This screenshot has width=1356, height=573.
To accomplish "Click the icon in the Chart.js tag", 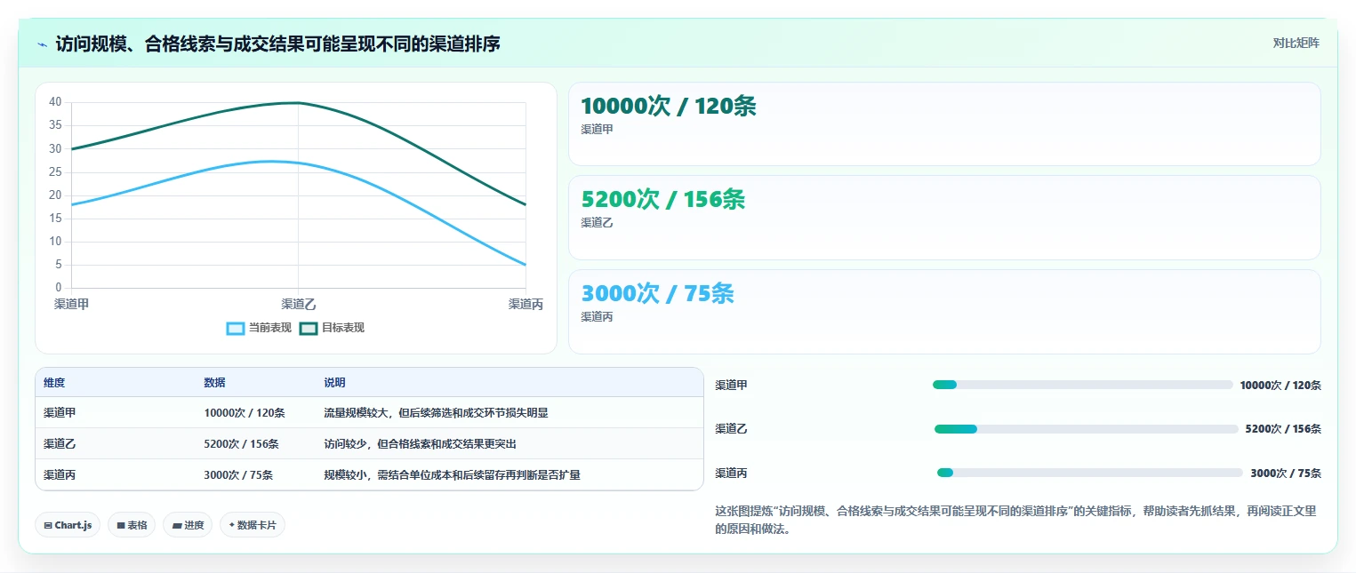I will tap(48, 525).
